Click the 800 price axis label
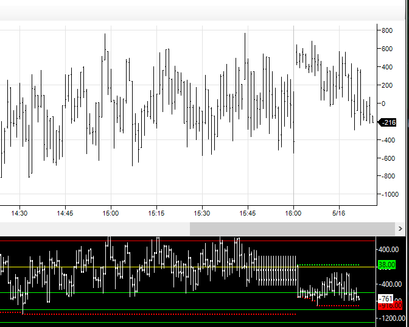Image resolution: width=409 pixels, height=327 pixels. 386,30
